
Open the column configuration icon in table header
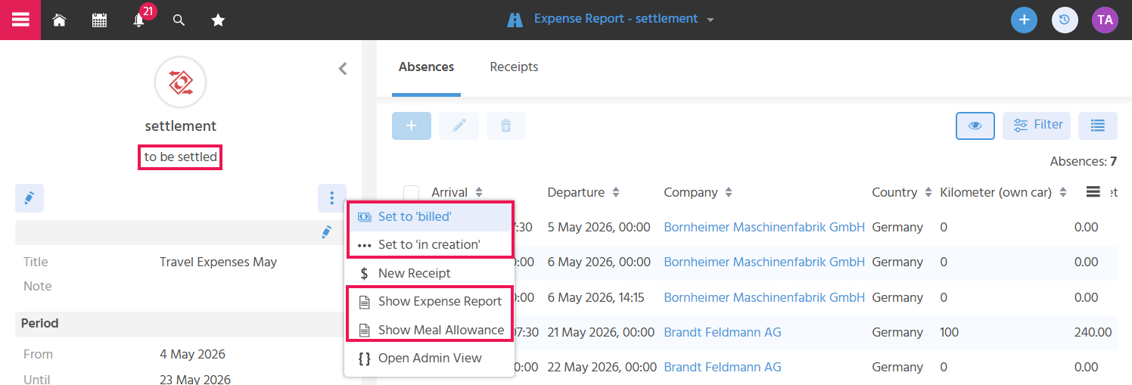point(1093,192)
